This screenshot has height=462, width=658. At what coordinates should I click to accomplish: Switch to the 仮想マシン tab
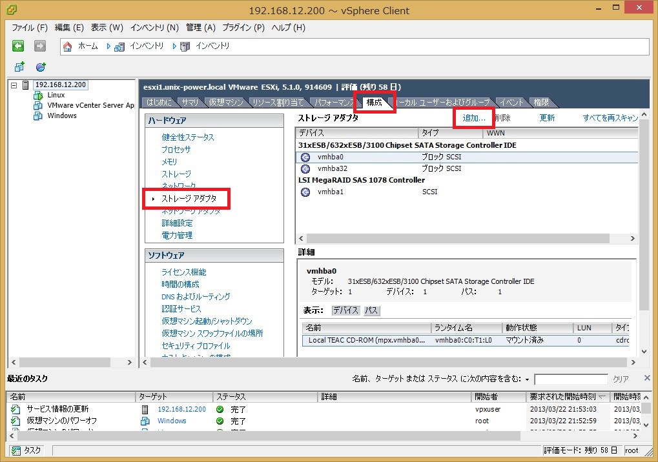tap(226, 103)
